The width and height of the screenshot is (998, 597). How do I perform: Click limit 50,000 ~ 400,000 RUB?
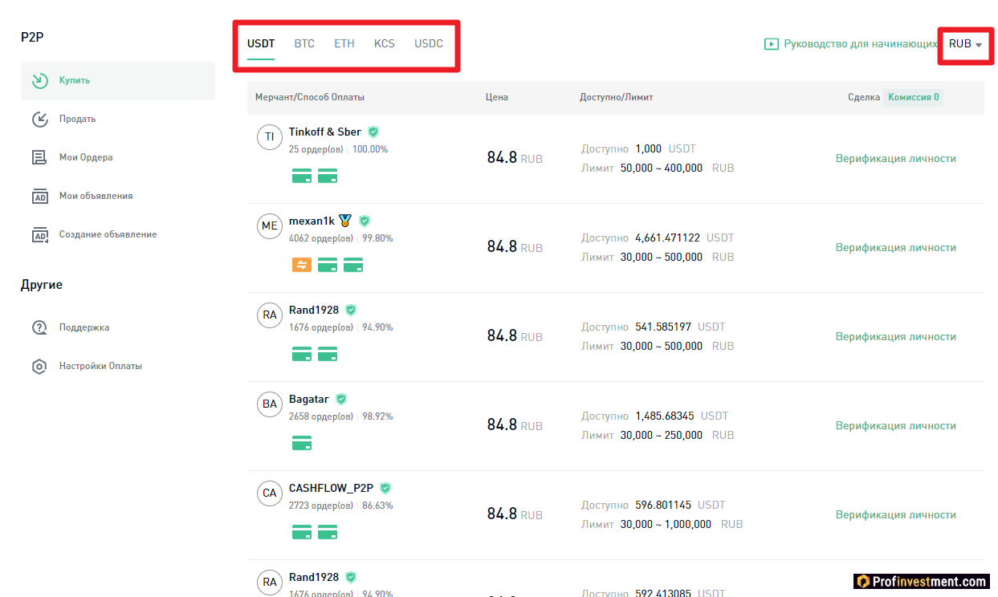point(678,168)
